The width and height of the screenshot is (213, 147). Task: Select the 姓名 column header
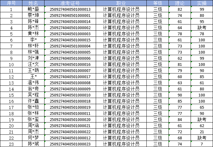[x=33, y=3]
